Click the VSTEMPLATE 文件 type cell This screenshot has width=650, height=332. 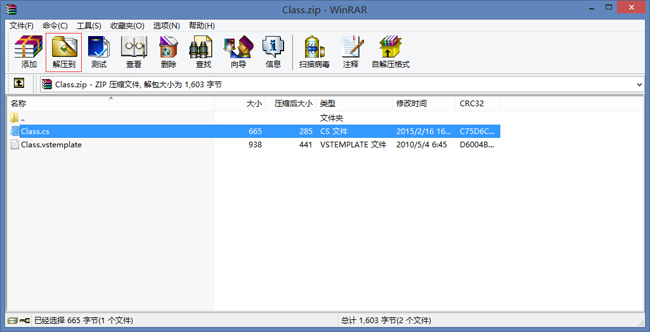353,145
